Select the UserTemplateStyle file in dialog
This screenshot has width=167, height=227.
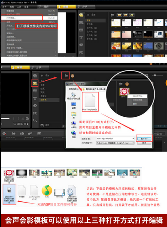pos(90,102)
